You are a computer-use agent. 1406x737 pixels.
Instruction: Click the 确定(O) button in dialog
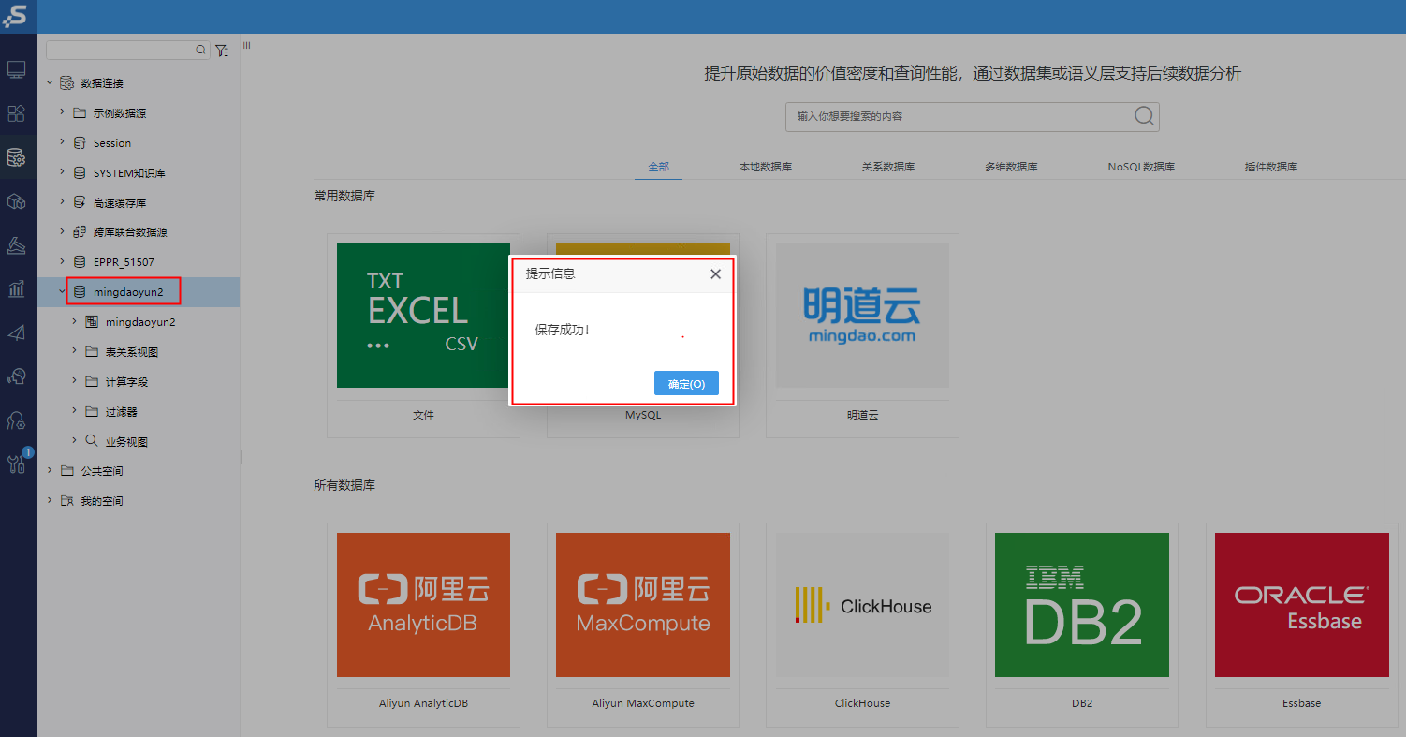(x=686, y=383)
